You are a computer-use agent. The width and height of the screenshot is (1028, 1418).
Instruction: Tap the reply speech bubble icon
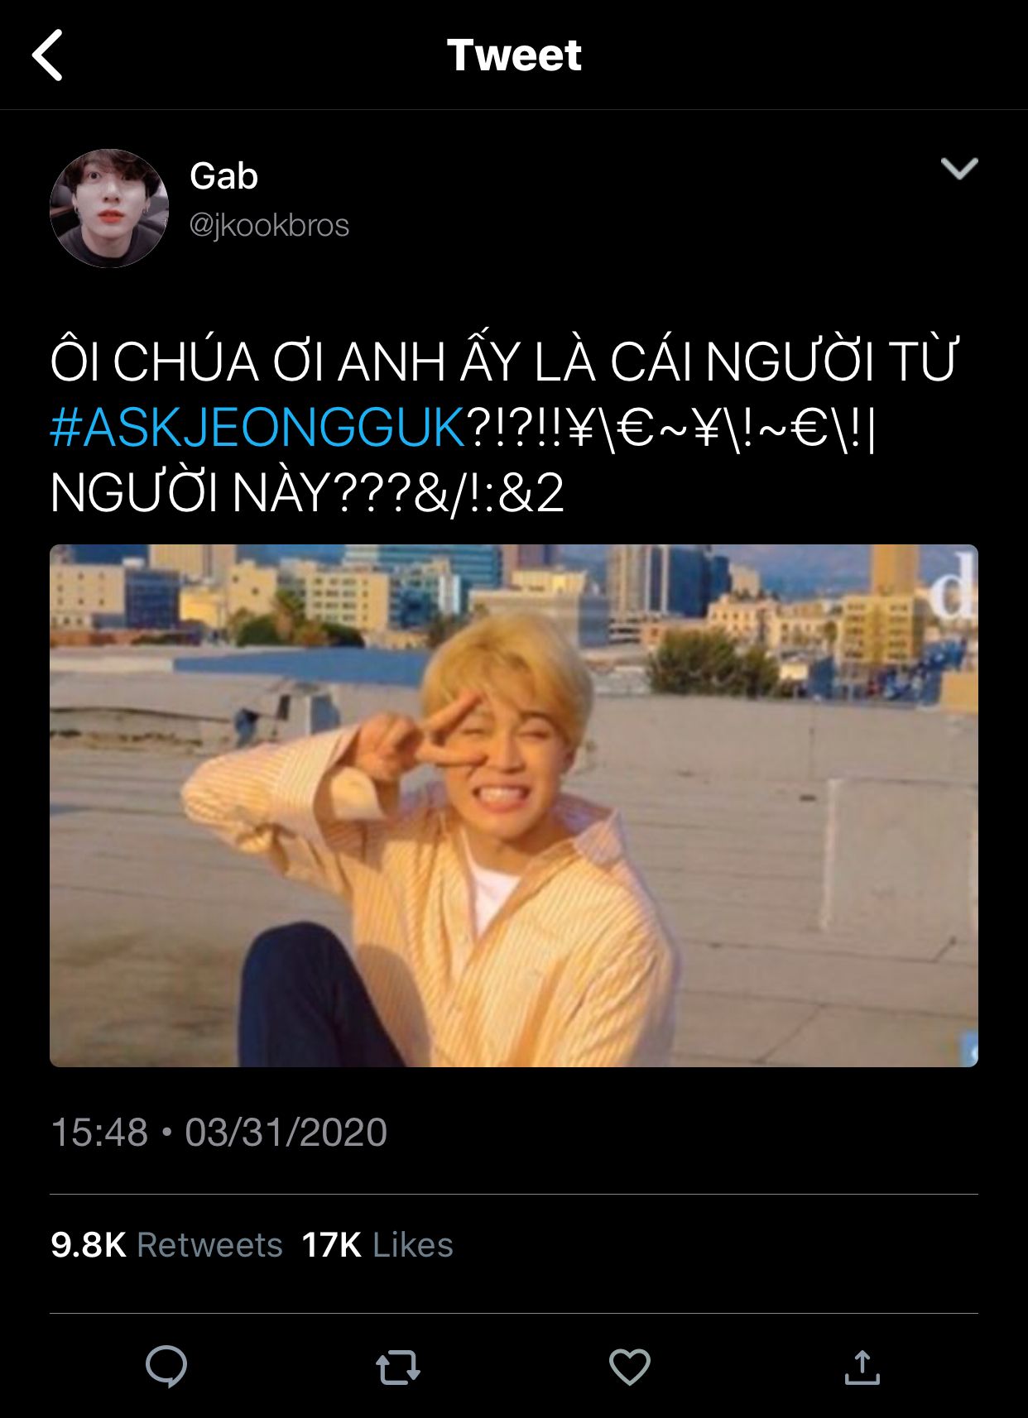(x=166, y=1366)
